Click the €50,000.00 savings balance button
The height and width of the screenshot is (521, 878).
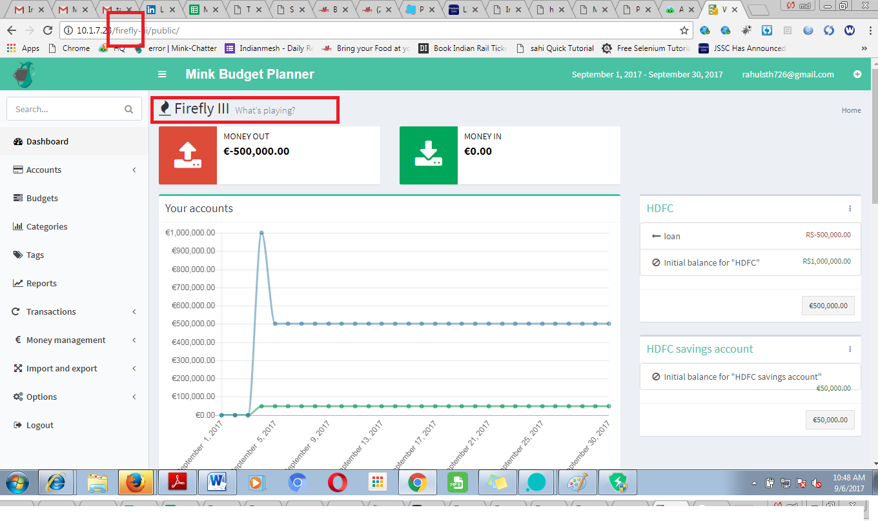[830, 419]
